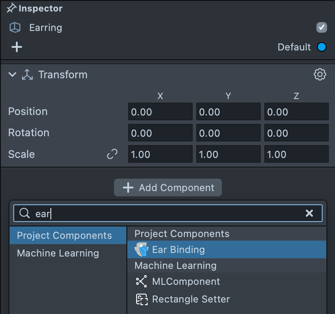Screen dimensions: 335x314
Task: Clear the component search text
Action: 309,214
